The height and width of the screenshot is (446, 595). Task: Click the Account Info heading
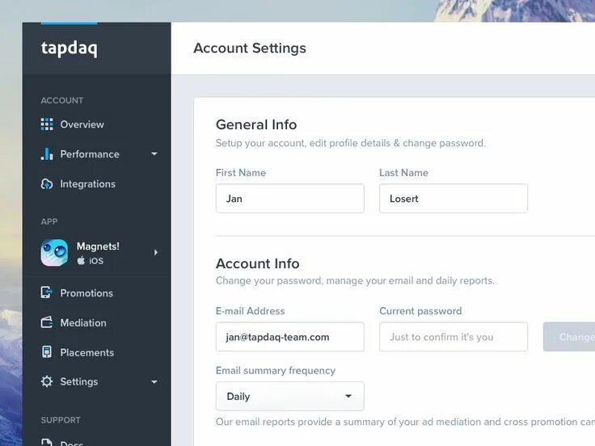[x=257, y=263]
